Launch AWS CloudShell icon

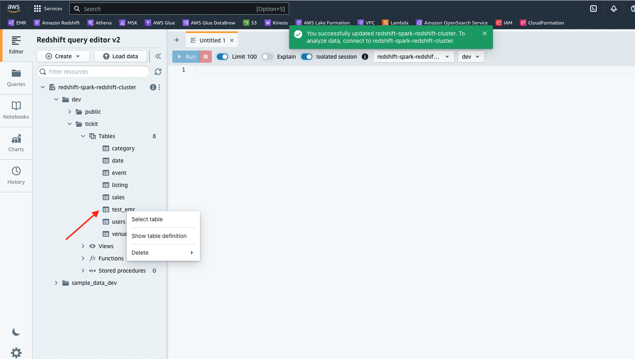coord(593,9)
